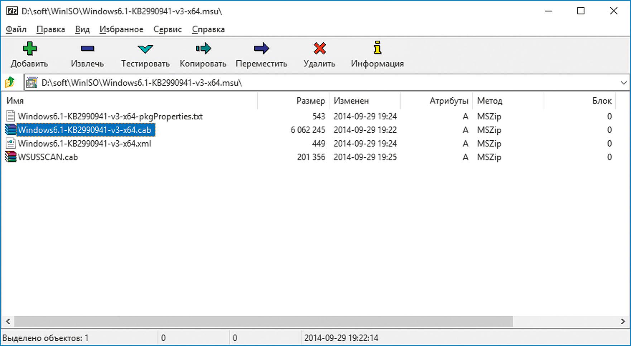Sort by the Размер column header
This screenshot has width=631, height=346.
tap(310, 101)
